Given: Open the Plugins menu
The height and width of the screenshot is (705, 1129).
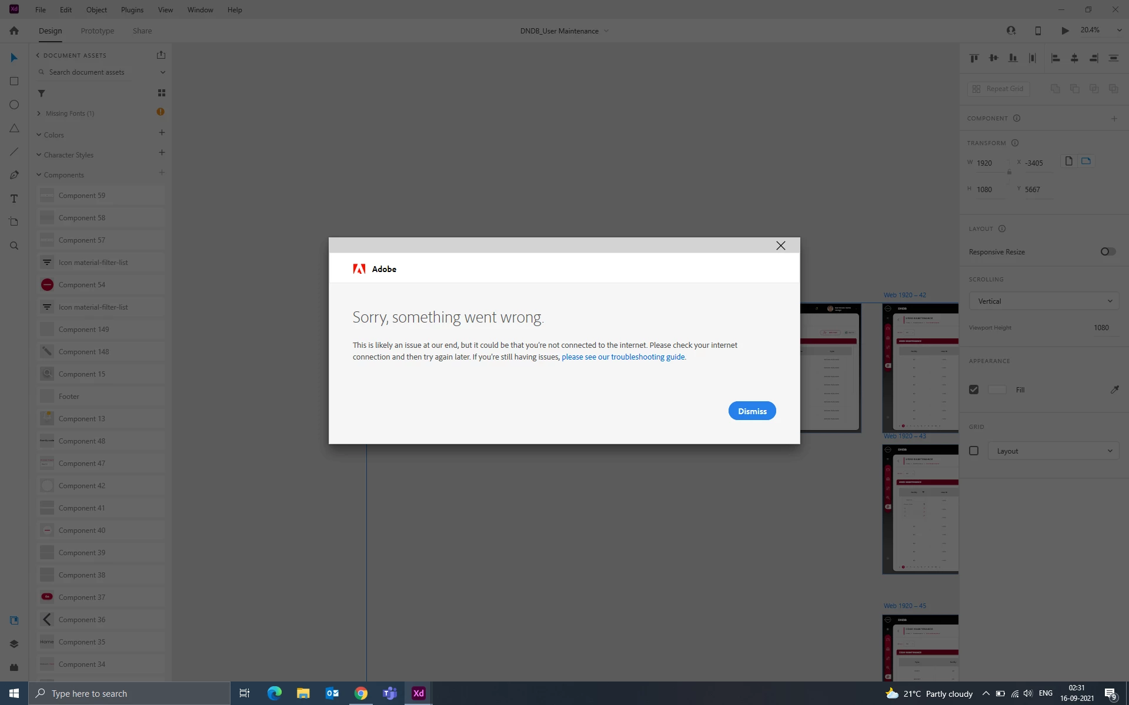Looking at the screenshot, I should click(132, 9).
